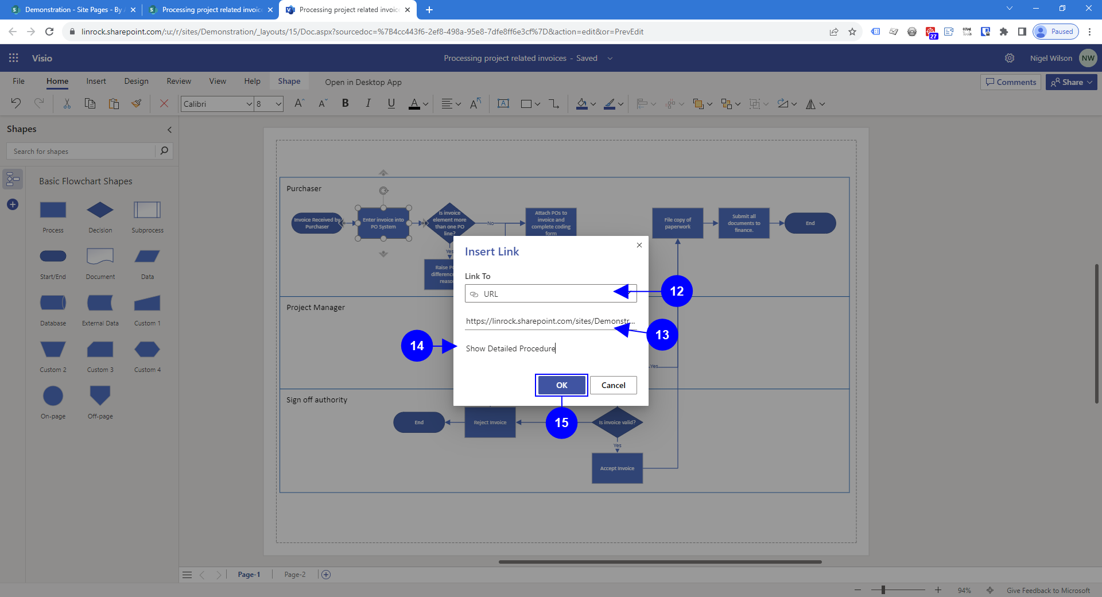
Task: Click the red Delete X icon
Action: point(164,103)
